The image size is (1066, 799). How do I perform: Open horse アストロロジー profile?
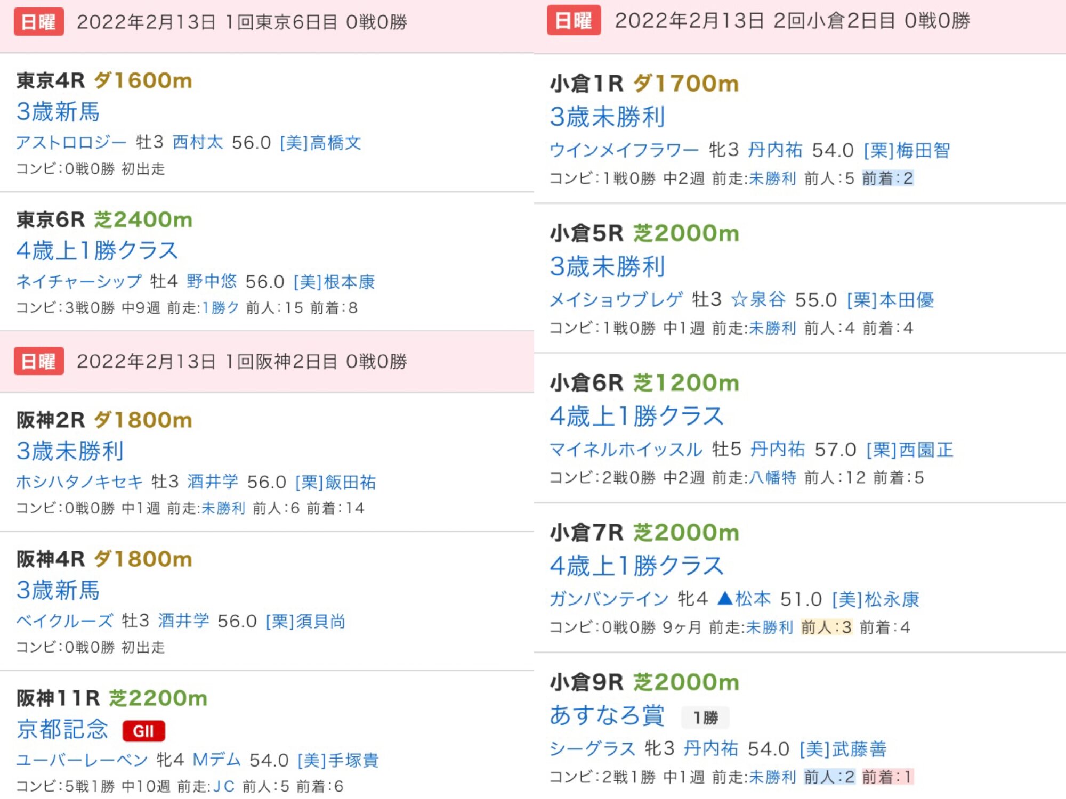tap(71, 143)
